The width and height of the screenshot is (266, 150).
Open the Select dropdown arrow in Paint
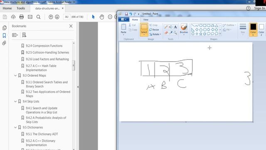(144, 35)
